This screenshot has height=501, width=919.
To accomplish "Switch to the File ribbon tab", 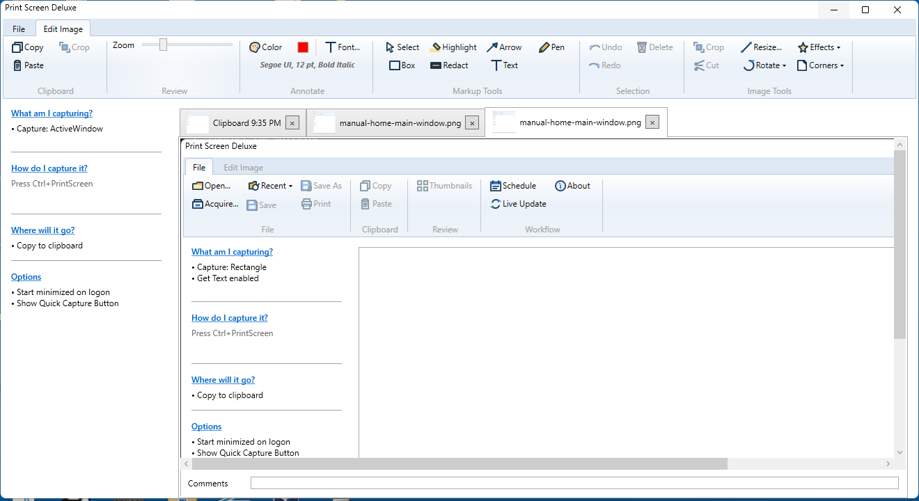I will 19,29.
